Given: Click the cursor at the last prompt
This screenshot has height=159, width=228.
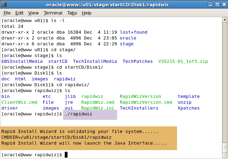Looking at the screenshot, I should tap(66, 155).
